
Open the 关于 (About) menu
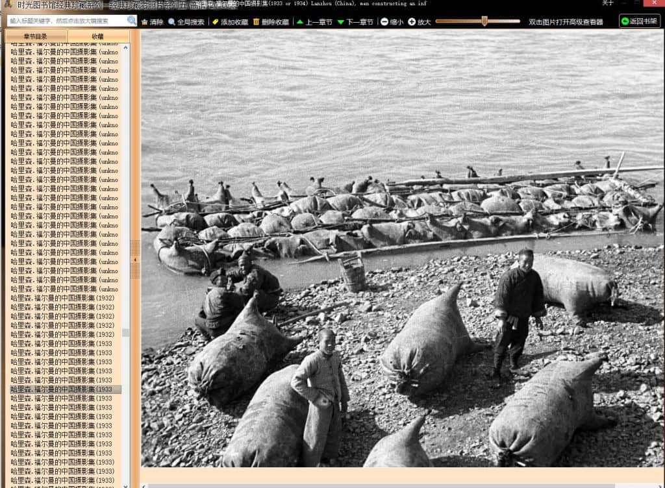[607, 3]
